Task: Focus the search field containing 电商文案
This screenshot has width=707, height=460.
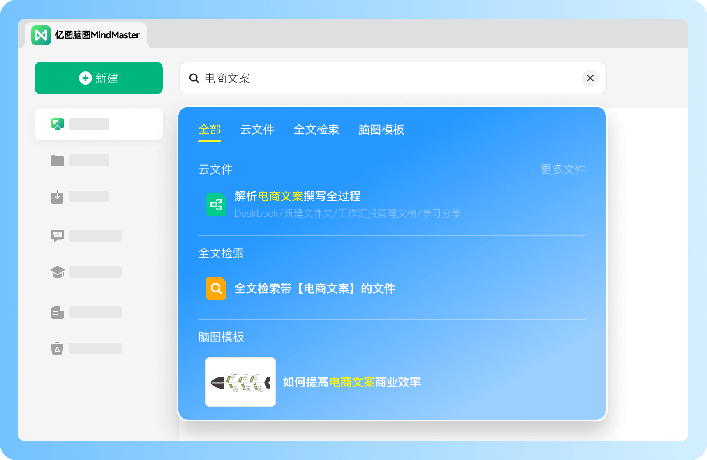Action: coord(393,78)
